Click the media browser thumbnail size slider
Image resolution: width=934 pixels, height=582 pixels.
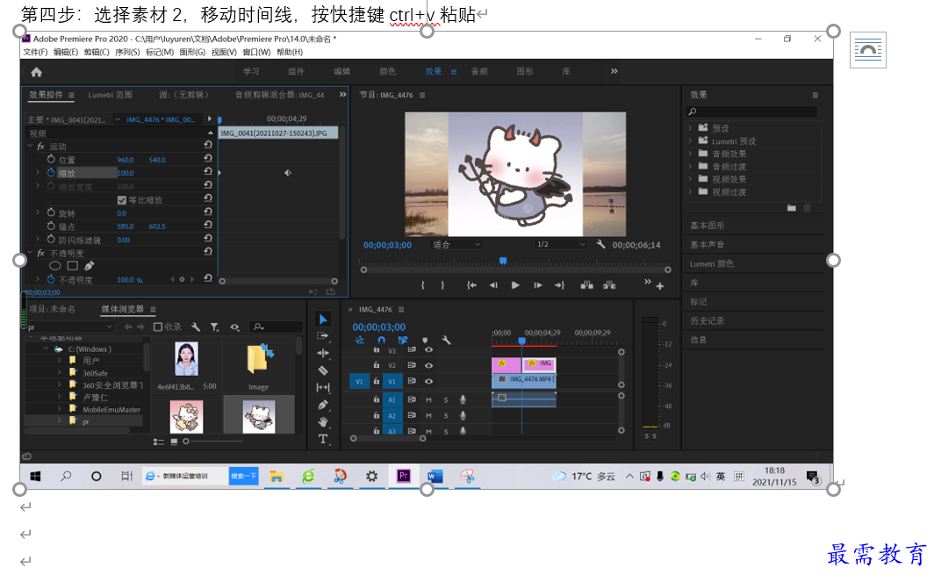186,442
